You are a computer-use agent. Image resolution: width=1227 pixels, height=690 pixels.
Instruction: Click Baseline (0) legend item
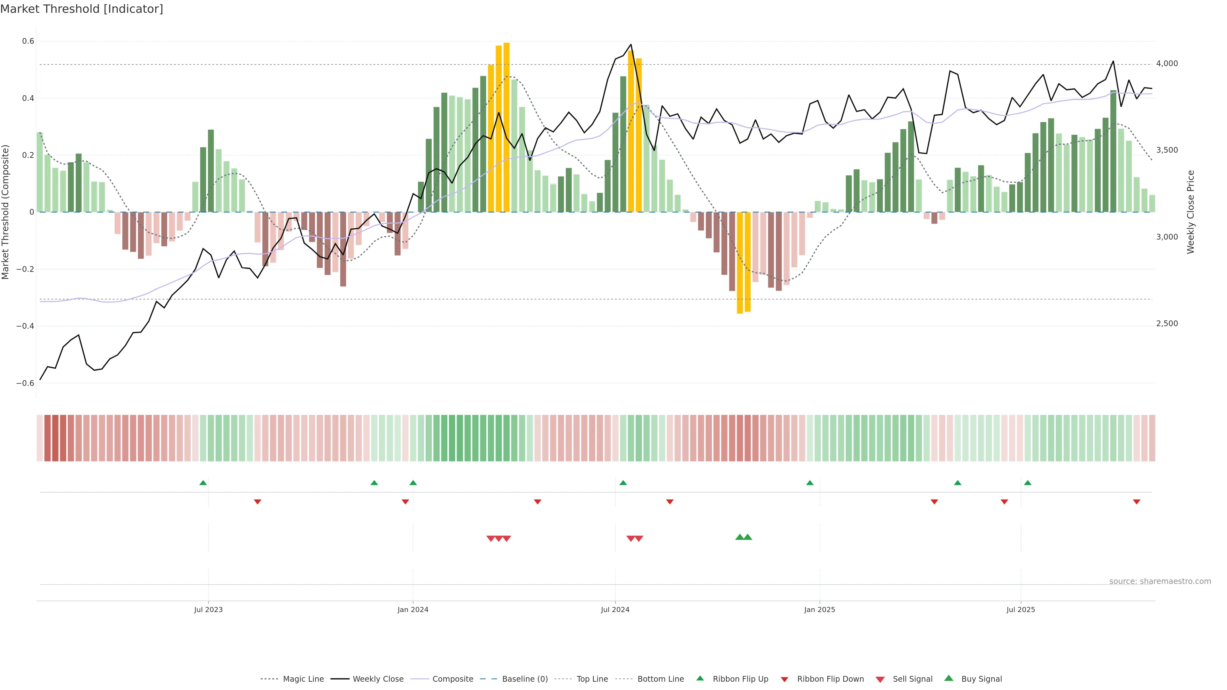[x=524, y=679]
